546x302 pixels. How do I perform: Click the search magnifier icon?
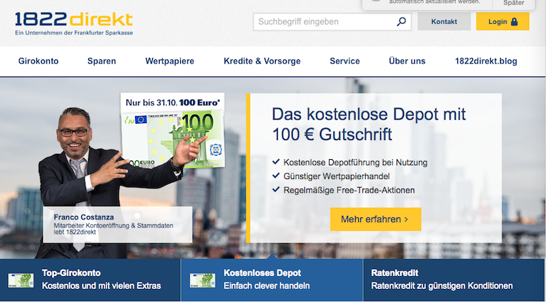tap(401, 22)
